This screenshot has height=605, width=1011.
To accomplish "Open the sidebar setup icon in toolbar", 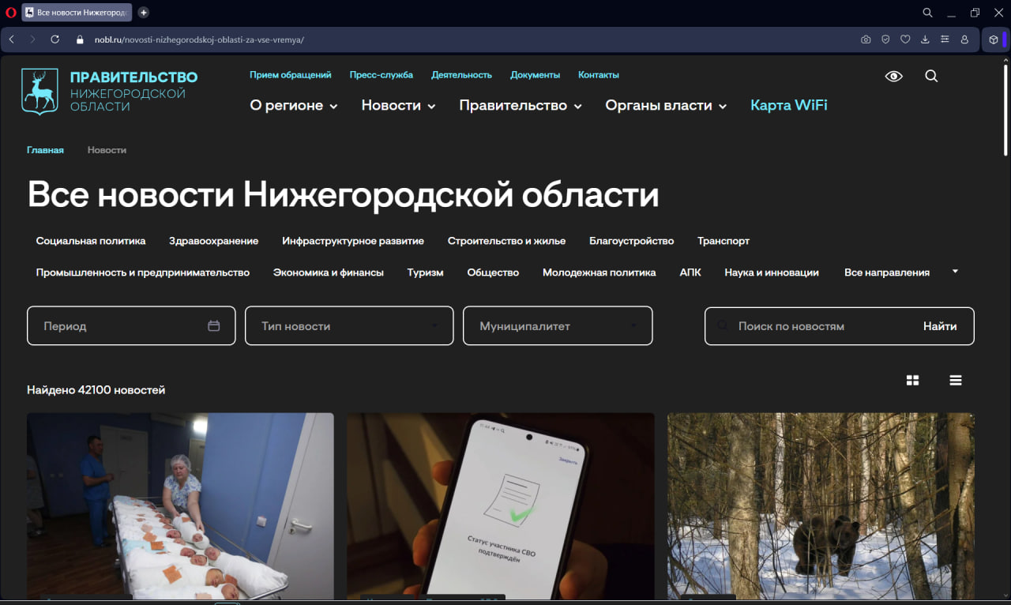I will (x=945, y=39).
